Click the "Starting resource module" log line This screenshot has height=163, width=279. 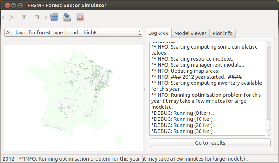point(192,59)
